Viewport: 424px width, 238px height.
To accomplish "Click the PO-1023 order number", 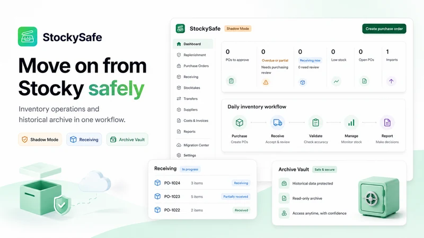I will click(172, 196).
